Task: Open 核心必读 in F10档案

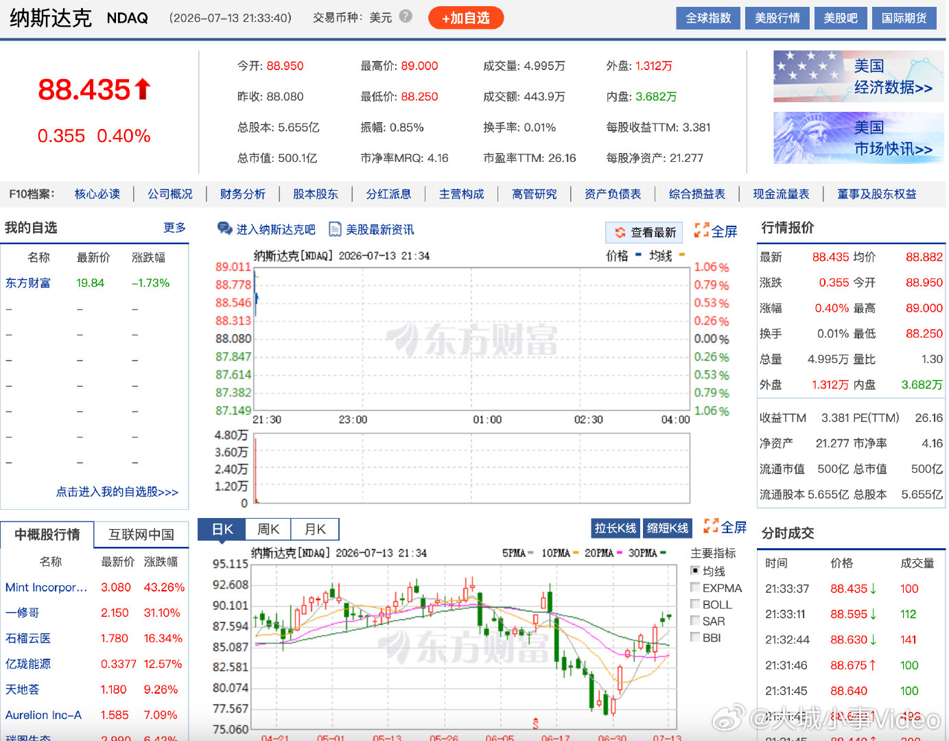Action: click(97, 194)
